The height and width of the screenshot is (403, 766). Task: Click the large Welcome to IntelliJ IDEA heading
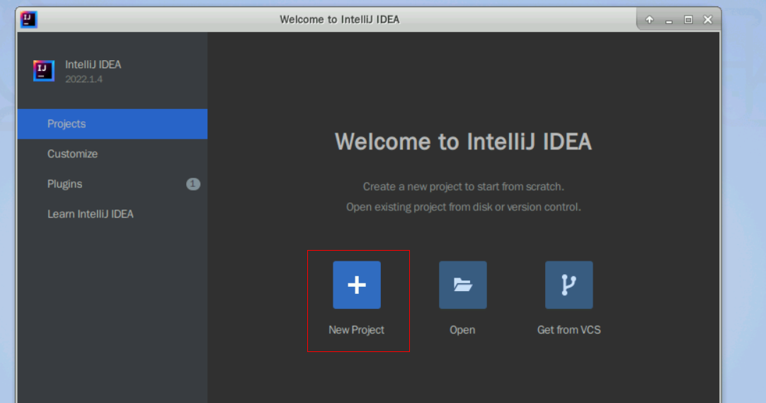point(463,142)
